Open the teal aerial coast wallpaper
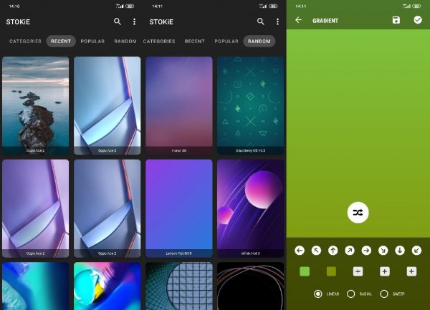Viewport: 430px width, 310px height. [36, 286]
